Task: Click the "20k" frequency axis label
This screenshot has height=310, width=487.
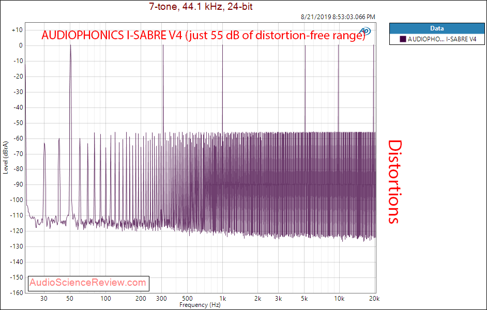Action: click(x=375, y=299)
